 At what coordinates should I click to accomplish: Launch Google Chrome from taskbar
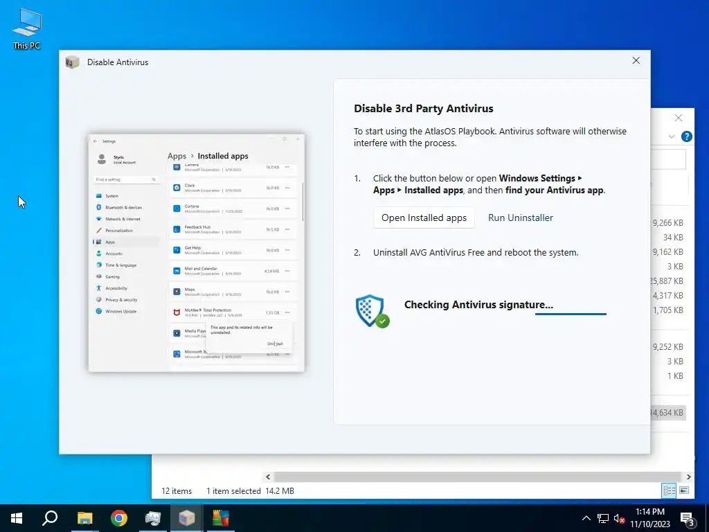coord(119,518)
